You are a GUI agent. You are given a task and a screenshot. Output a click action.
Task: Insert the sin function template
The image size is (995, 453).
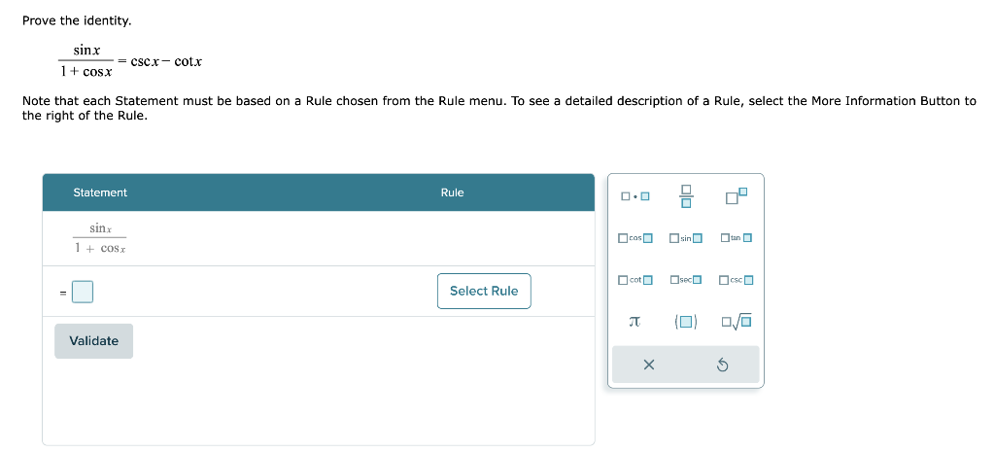click(x=686, y=238)
